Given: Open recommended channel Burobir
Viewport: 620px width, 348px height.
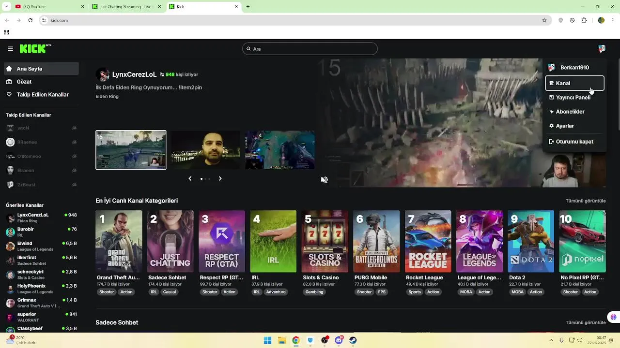Looking at the screenshot, I should click(41, 232).
